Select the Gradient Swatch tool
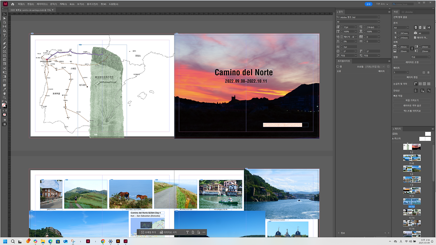 (x=4, y=77)
